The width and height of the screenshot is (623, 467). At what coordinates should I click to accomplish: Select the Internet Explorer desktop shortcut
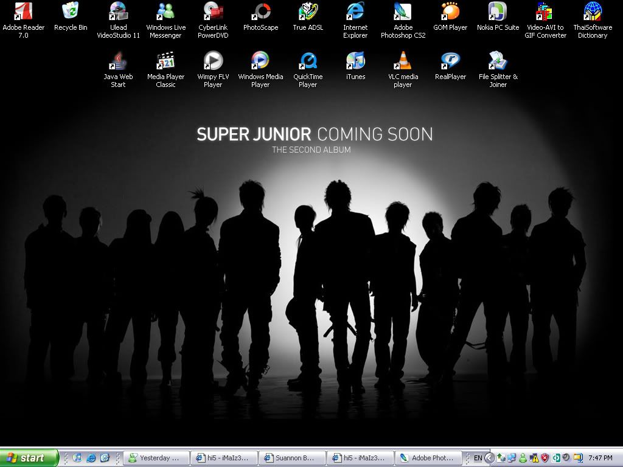click(355, 20)
